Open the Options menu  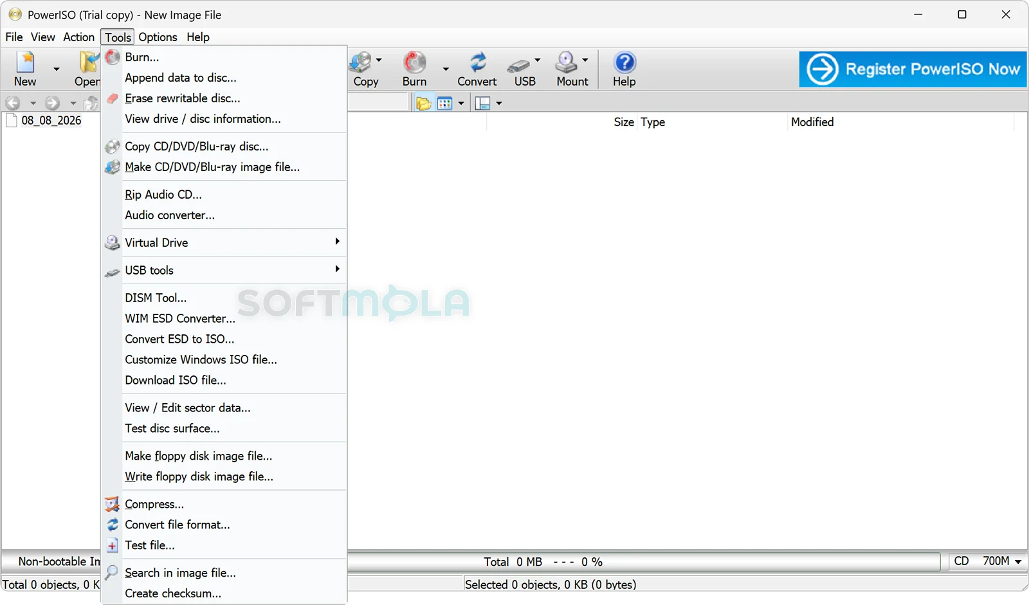click(x=158, y=37)
